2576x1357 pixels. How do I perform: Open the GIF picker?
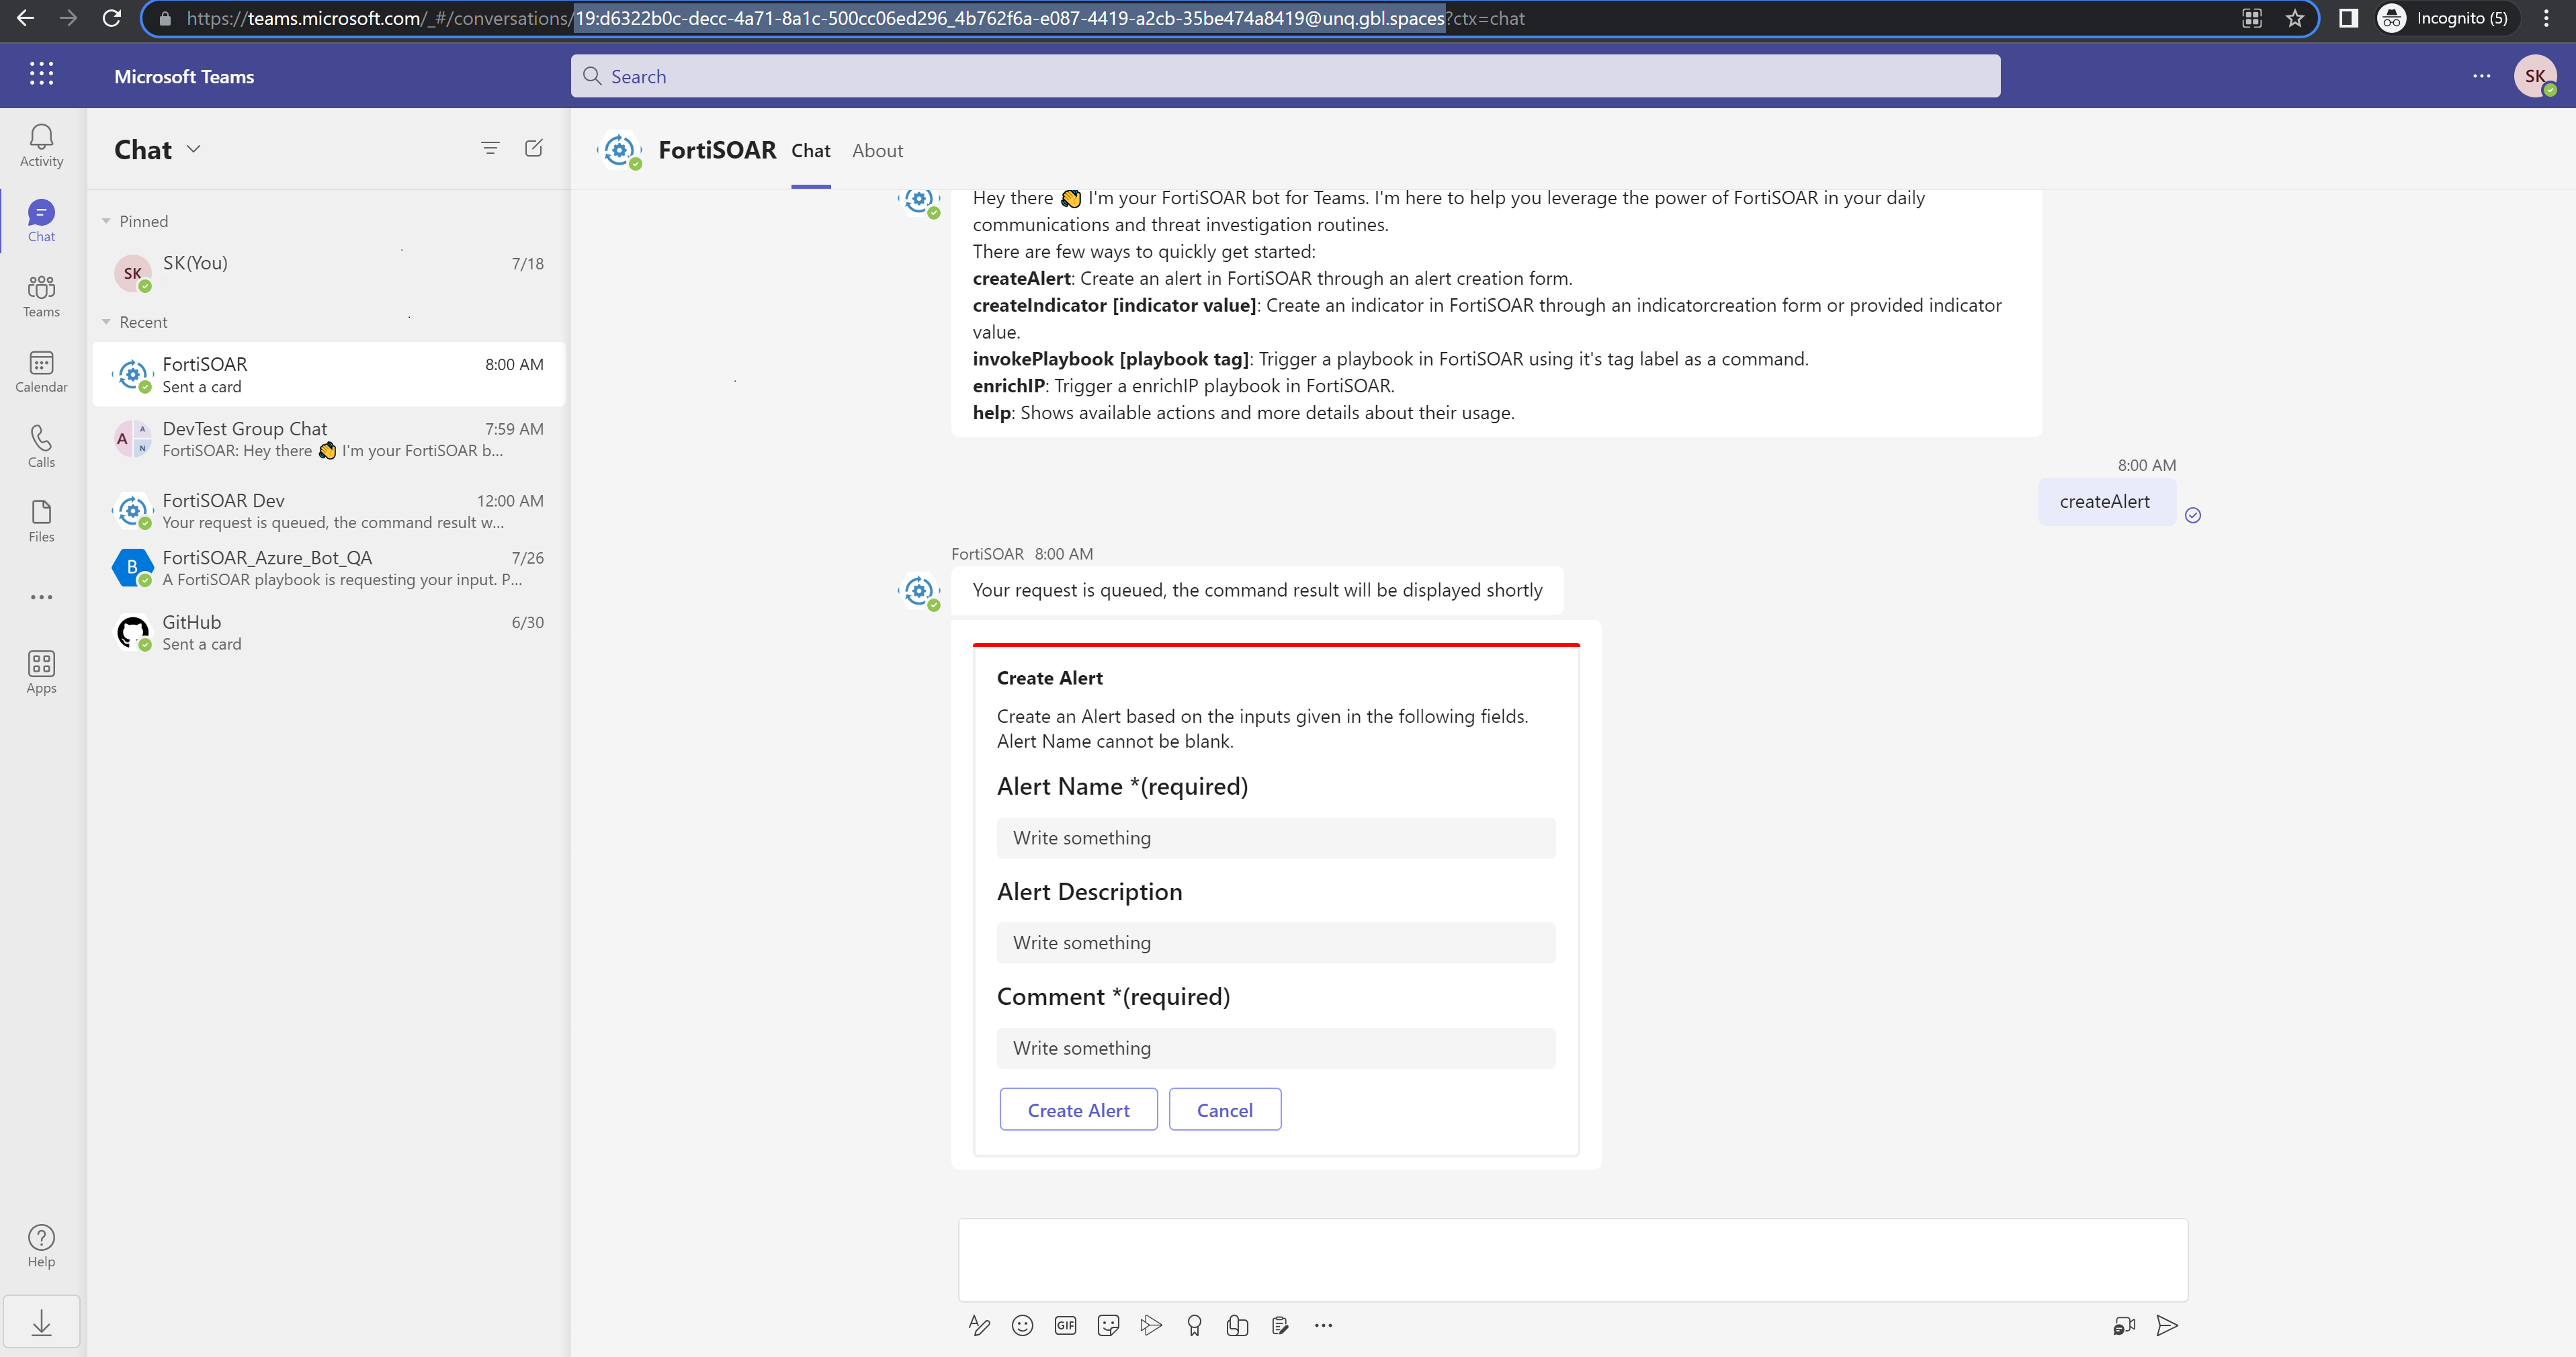tap(1065, 1325)
